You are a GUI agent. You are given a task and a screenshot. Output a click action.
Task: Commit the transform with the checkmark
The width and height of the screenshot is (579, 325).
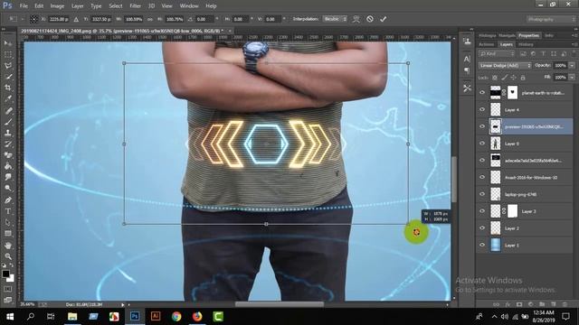(x=383, y=19)
